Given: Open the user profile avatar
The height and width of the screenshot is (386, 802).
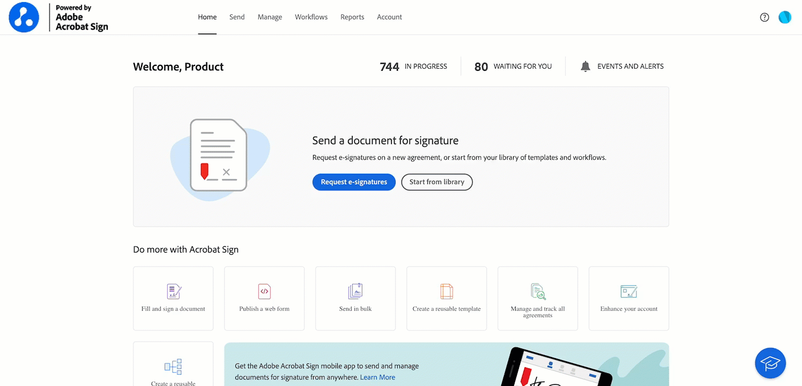Looking at the screenshot, I should pos(785,17).
